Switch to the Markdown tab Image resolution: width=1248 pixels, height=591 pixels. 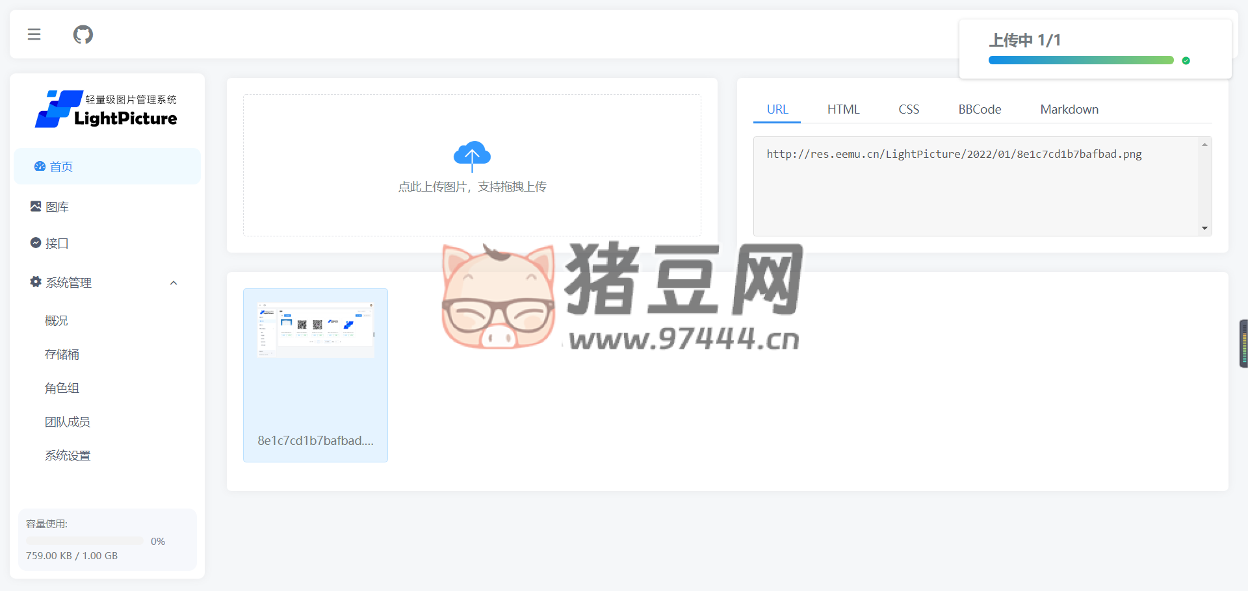pos(1069,109)
